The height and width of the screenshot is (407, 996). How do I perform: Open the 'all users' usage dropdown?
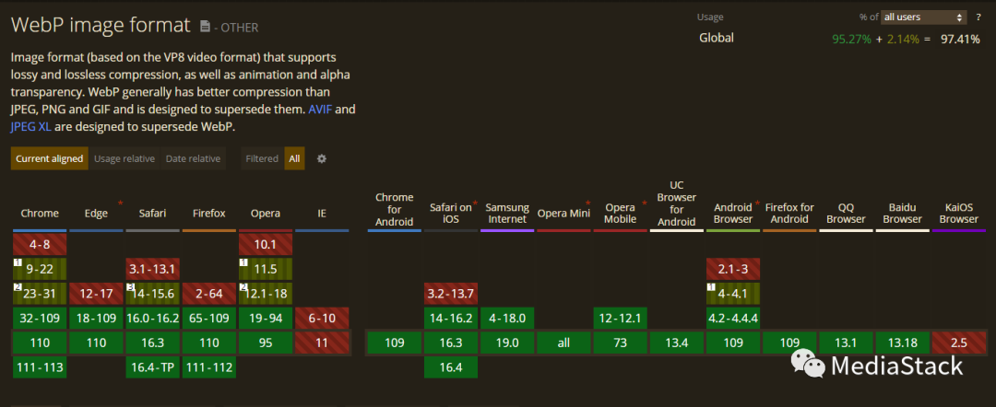click(923, 17)
